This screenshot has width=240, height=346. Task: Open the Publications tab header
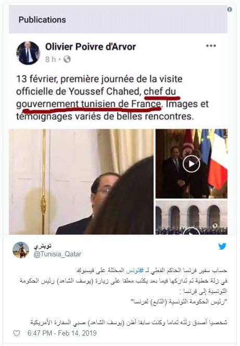[x=42, y=20]
